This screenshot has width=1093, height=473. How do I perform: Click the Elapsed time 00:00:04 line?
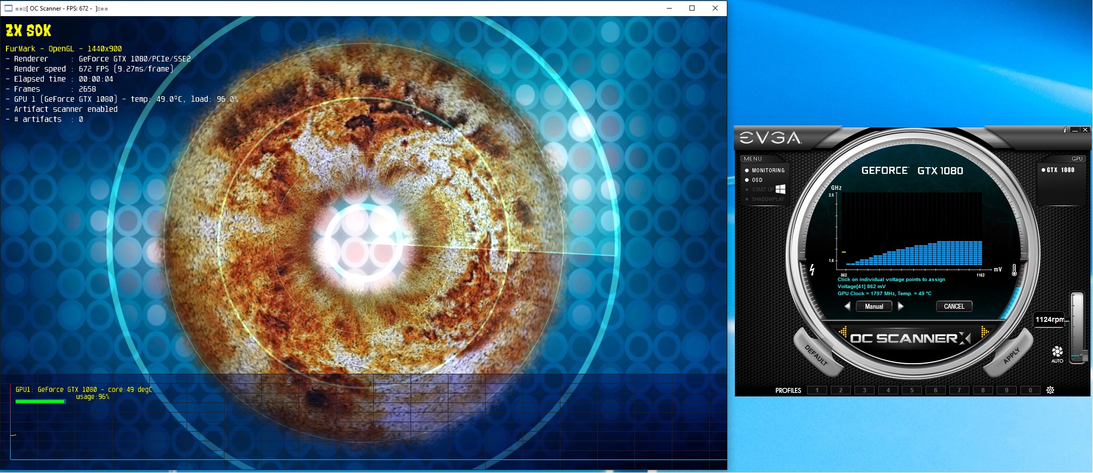tap(60, 79)
